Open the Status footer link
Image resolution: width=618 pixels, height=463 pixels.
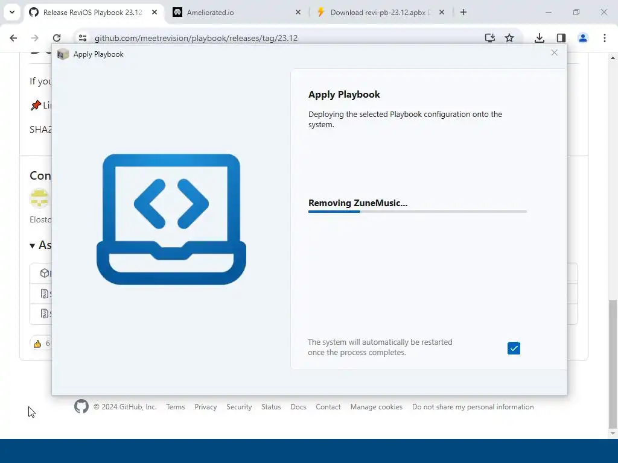(x=271, y=407)
